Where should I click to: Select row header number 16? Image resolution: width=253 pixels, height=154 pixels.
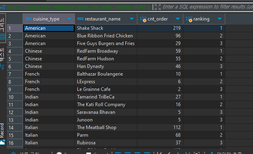[x=15, y=143]
